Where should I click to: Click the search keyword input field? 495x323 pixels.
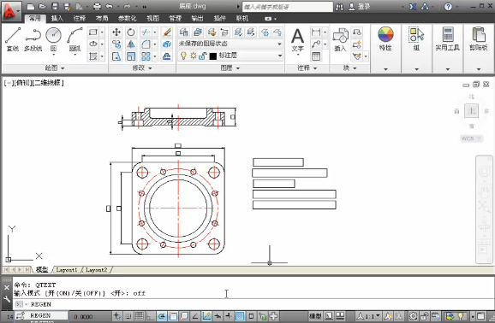287,7
